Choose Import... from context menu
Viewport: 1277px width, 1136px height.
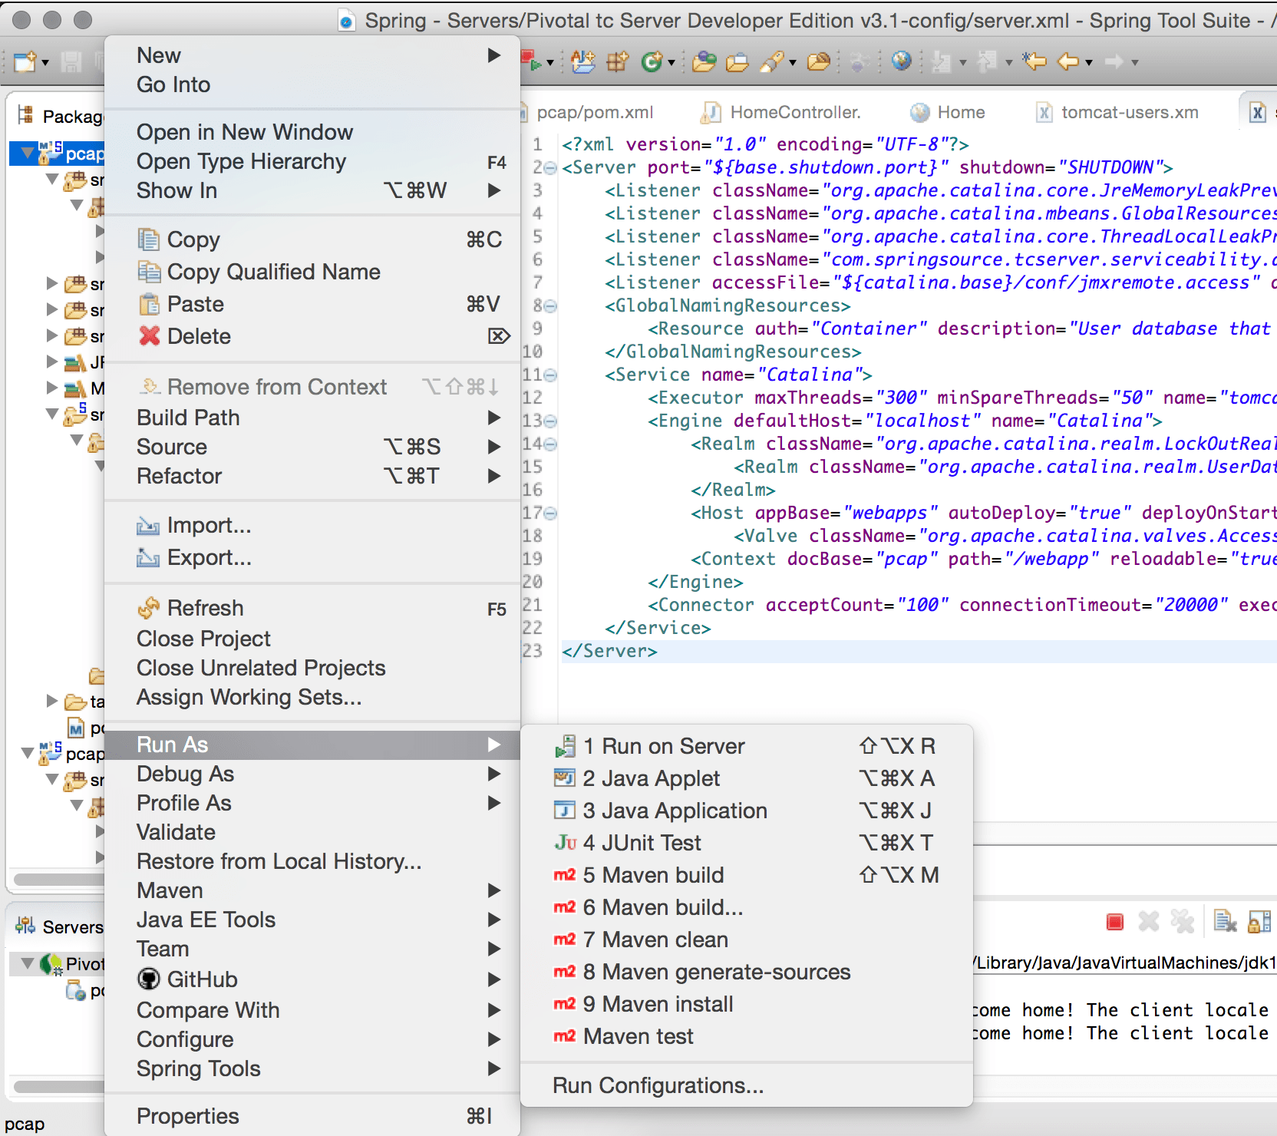[312, 525]
